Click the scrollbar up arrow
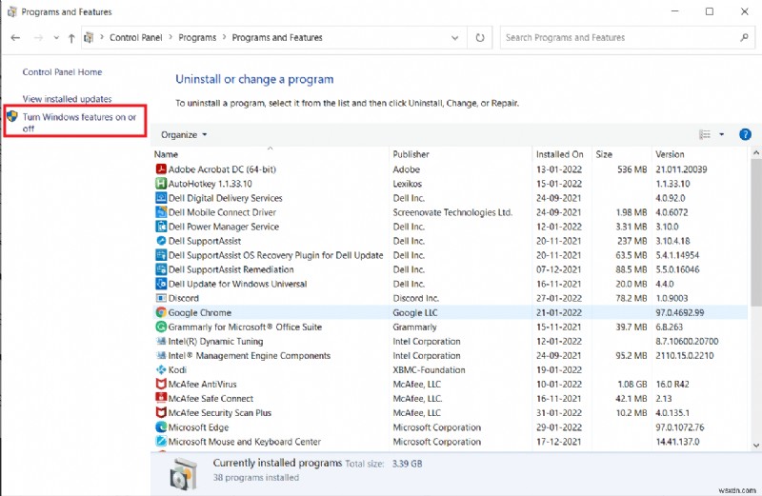The image size is (762, 496). click(755, 152)
